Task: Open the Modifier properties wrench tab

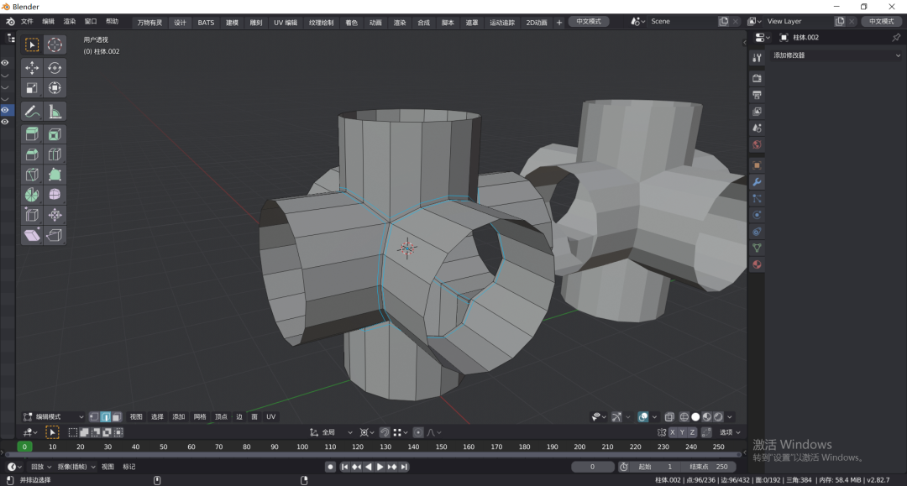Action: (x=757, y=182)
